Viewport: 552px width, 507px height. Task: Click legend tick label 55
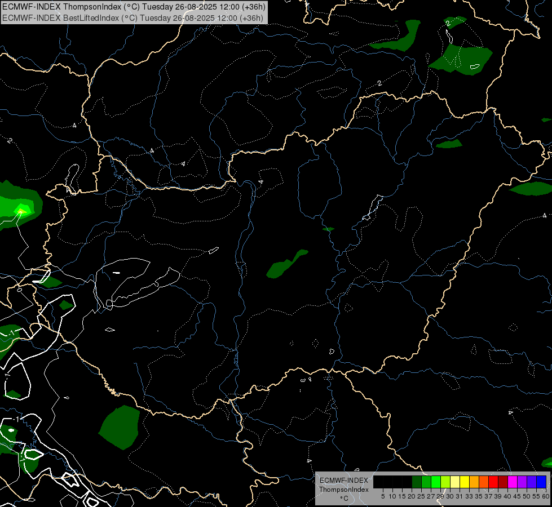click(x=536, y=496)
